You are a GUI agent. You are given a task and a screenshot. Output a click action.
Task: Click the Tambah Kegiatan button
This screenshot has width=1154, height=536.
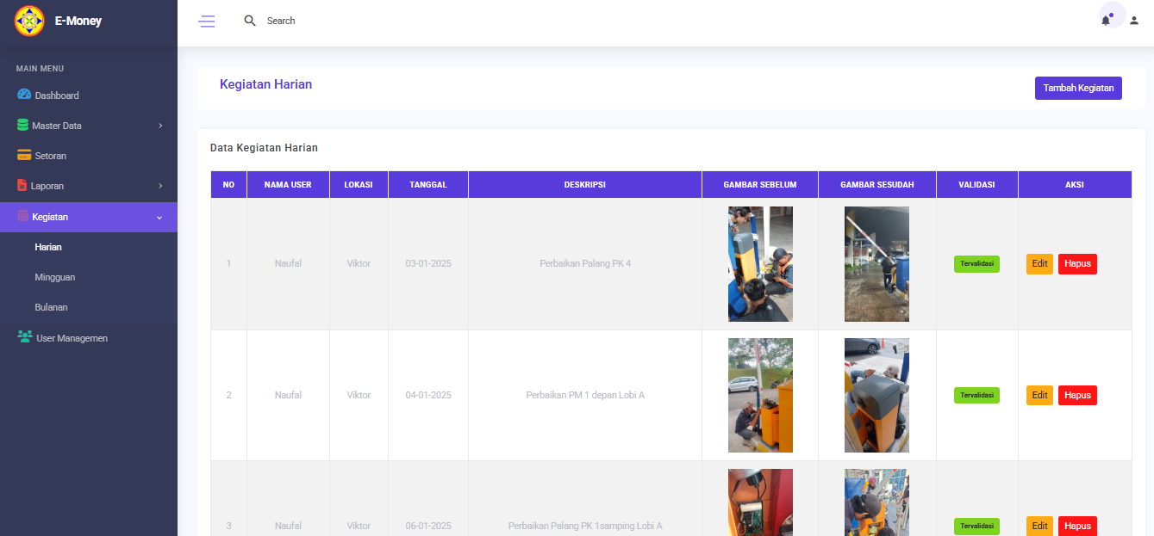click(1077, 88)
